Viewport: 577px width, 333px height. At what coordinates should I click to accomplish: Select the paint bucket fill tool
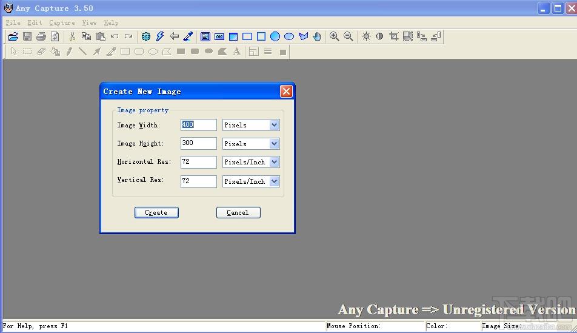(x=55, y=52)
